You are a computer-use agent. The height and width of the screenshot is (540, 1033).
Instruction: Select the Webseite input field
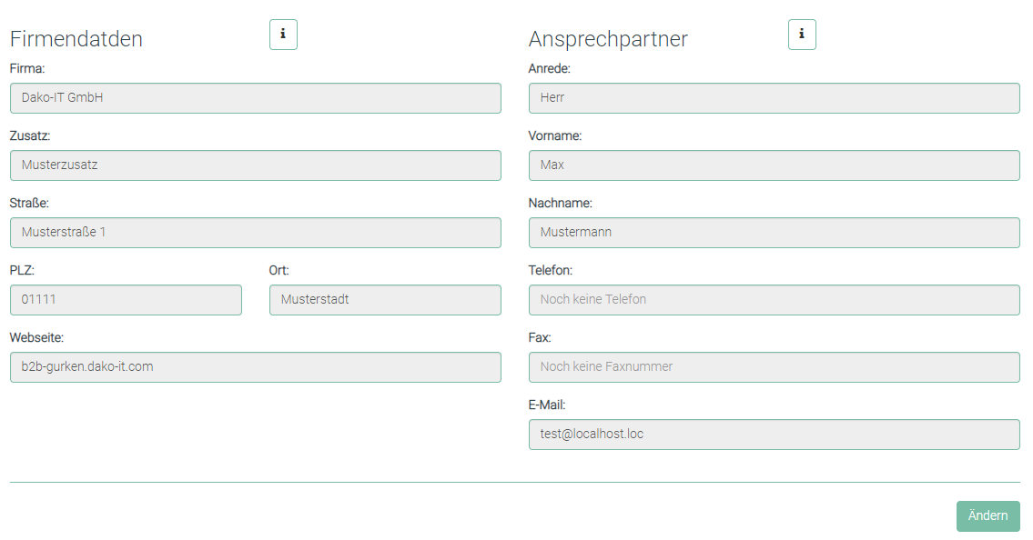(255, 367)
